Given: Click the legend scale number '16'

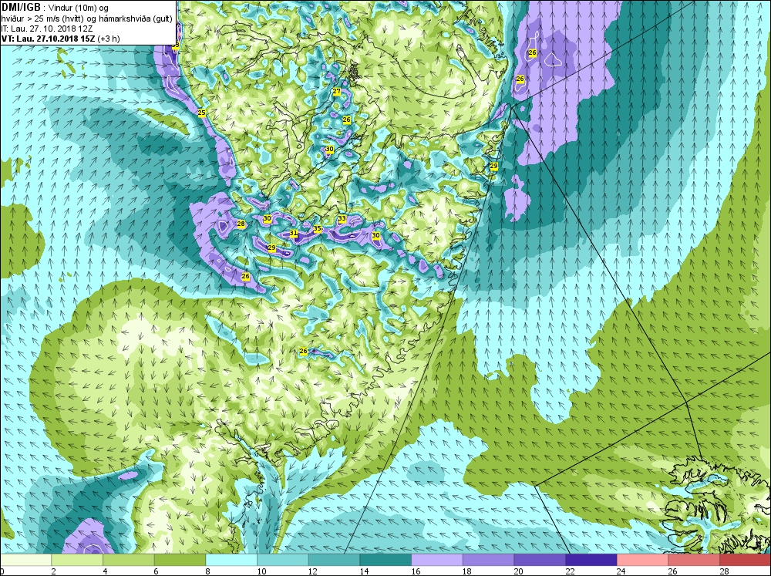Looking at the screenshot, I should point(416,571).
